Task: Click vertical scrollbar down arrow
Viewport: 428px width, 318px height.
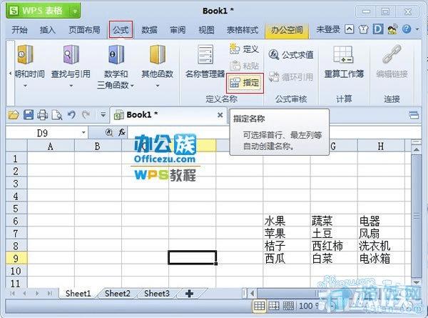Action: click(417, 282)
